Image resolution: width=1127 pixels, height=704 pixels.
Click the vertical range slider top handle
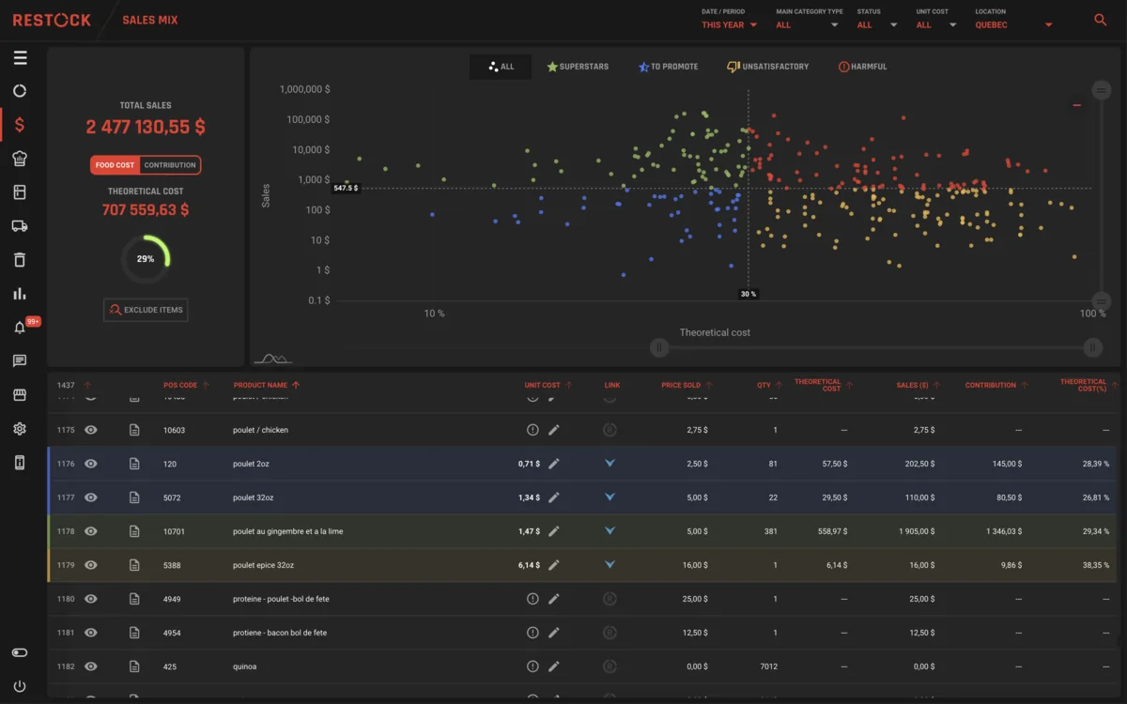click(1102, 90)
